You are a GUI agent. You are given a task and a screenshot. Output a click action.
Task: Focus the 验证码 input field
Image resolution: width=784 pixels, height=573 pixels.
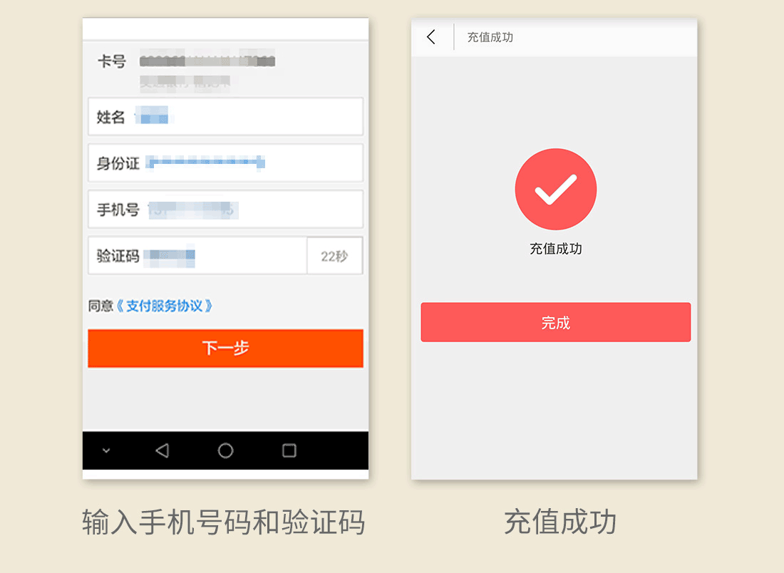[x=197, y=256]
